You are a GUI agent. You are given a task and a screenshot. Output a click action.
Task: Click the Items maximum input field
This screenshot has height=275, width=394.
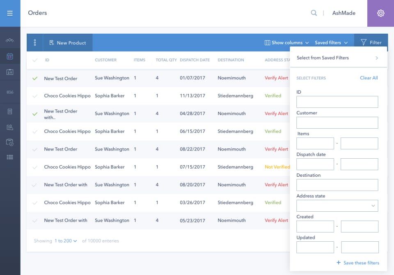(360, 143)
